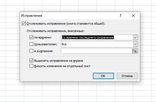
Task: Click the в диапазоне input field
Action: click(x=96, y=51)
